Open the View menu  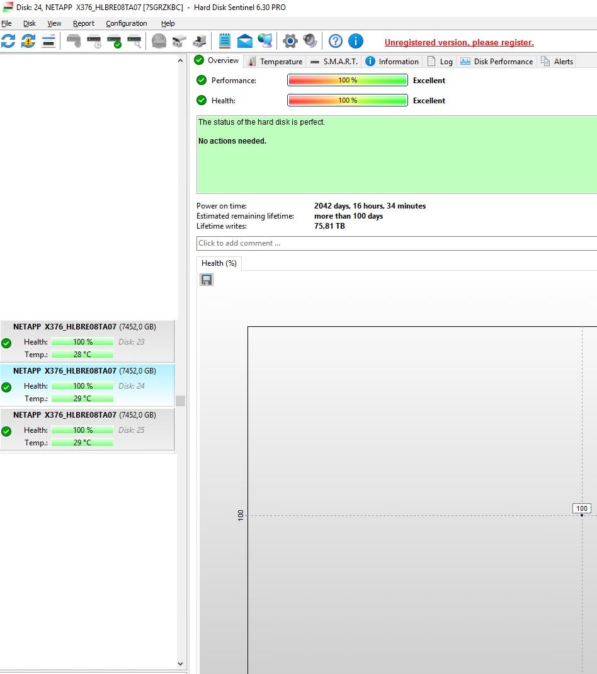tap(54, 23)
